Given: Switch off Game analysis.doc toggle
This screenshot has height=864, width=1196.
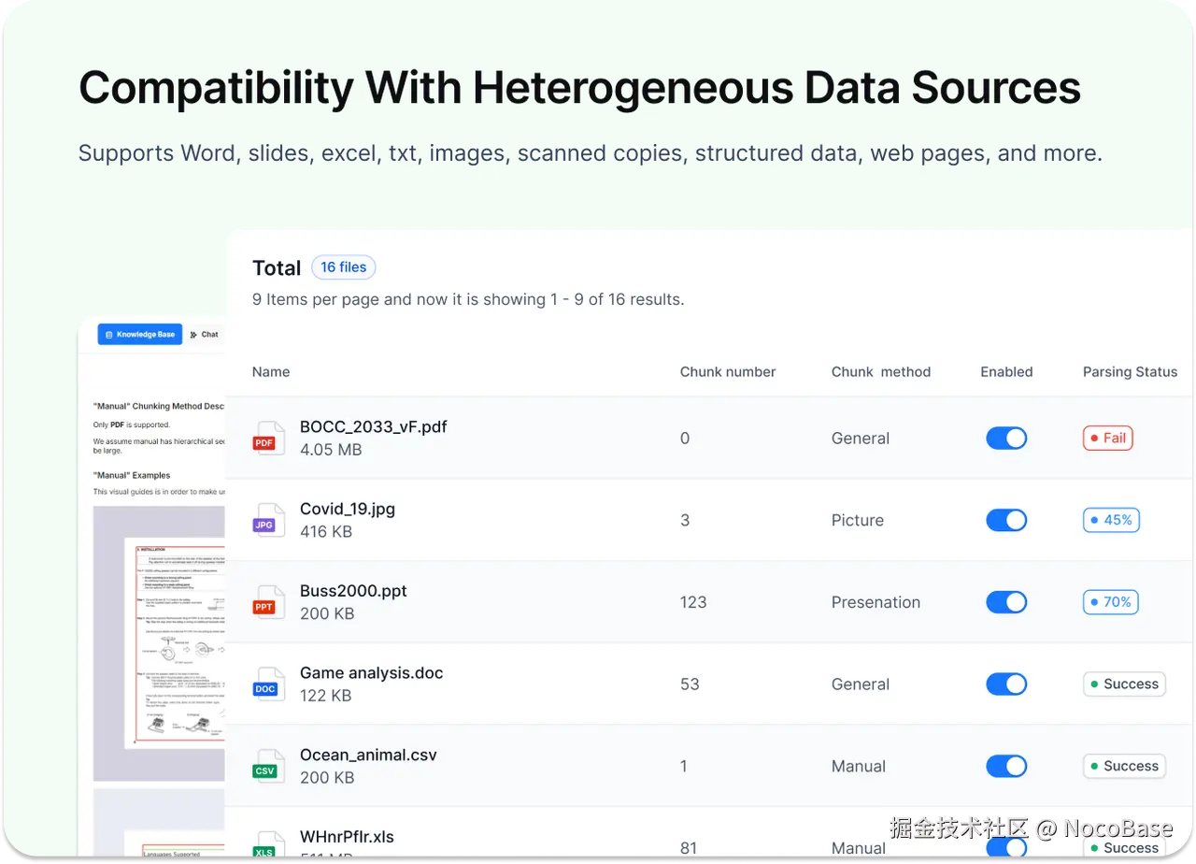Looking at the screenshot, I should coord(1006,684).
